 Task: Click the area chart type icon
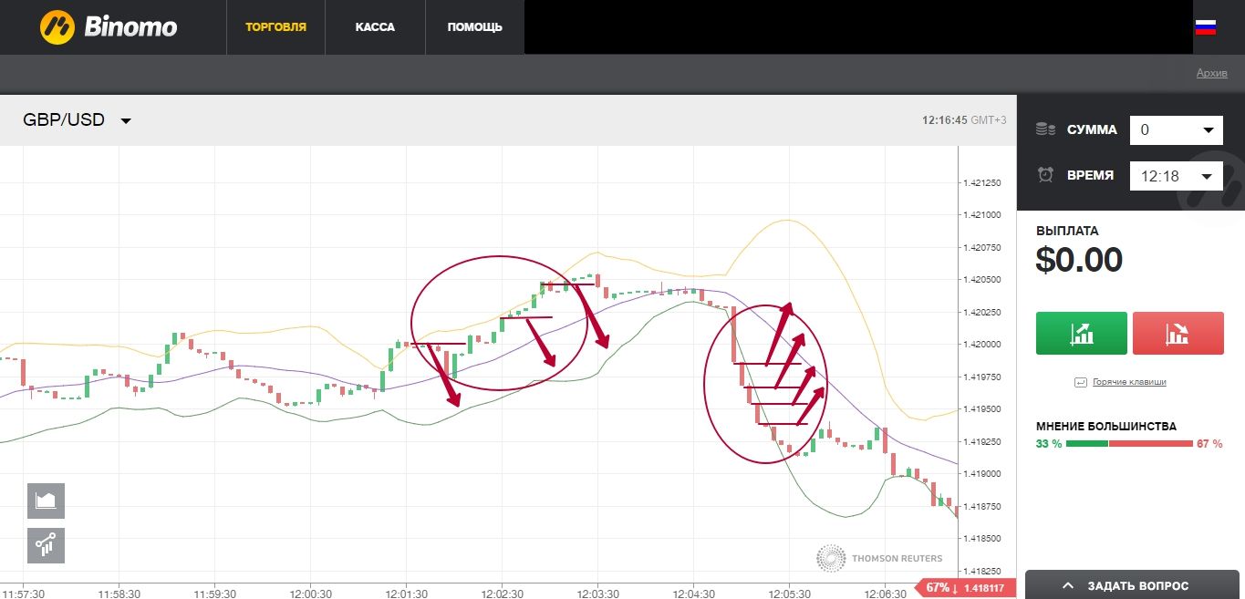coord(46,501)
